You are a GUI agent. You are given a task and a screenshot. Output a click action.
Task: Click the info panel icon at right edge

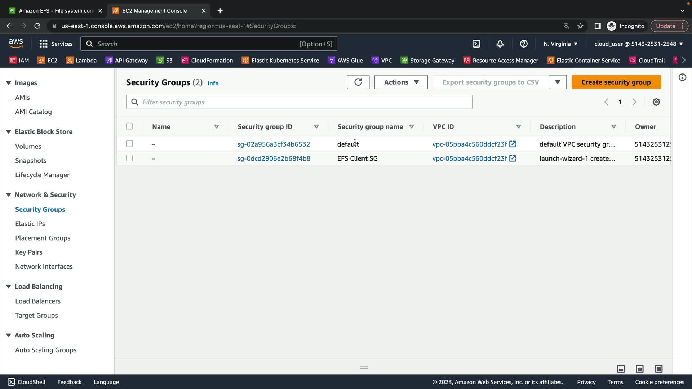[x=682, y=77]
